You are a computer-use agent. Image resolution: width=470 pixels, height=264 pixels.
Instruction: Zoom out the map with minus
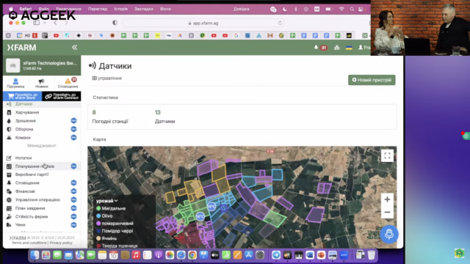(387, 212)
